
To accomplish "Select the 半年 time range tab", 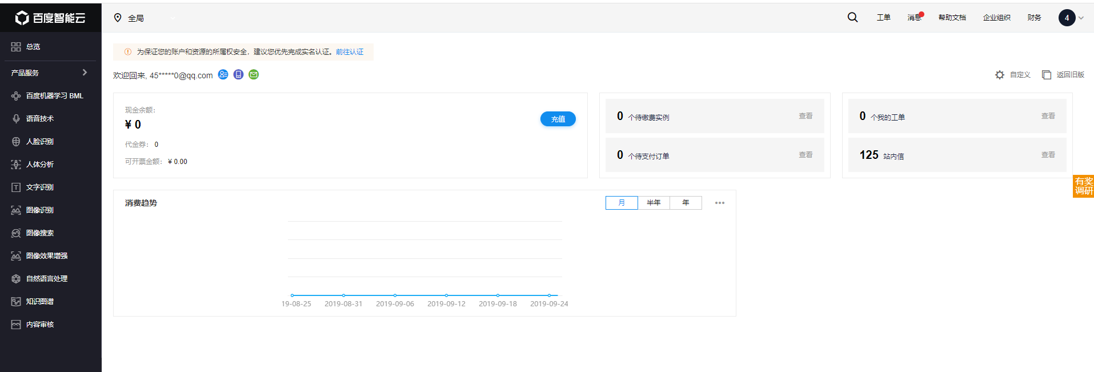I will pyautogui.click(x=654, y=203).
